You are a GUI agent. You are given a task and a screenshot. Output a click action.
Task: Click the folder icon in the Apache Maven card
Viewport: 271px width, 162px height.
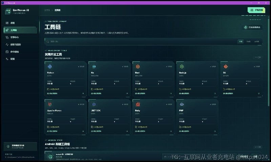point(48,127)
